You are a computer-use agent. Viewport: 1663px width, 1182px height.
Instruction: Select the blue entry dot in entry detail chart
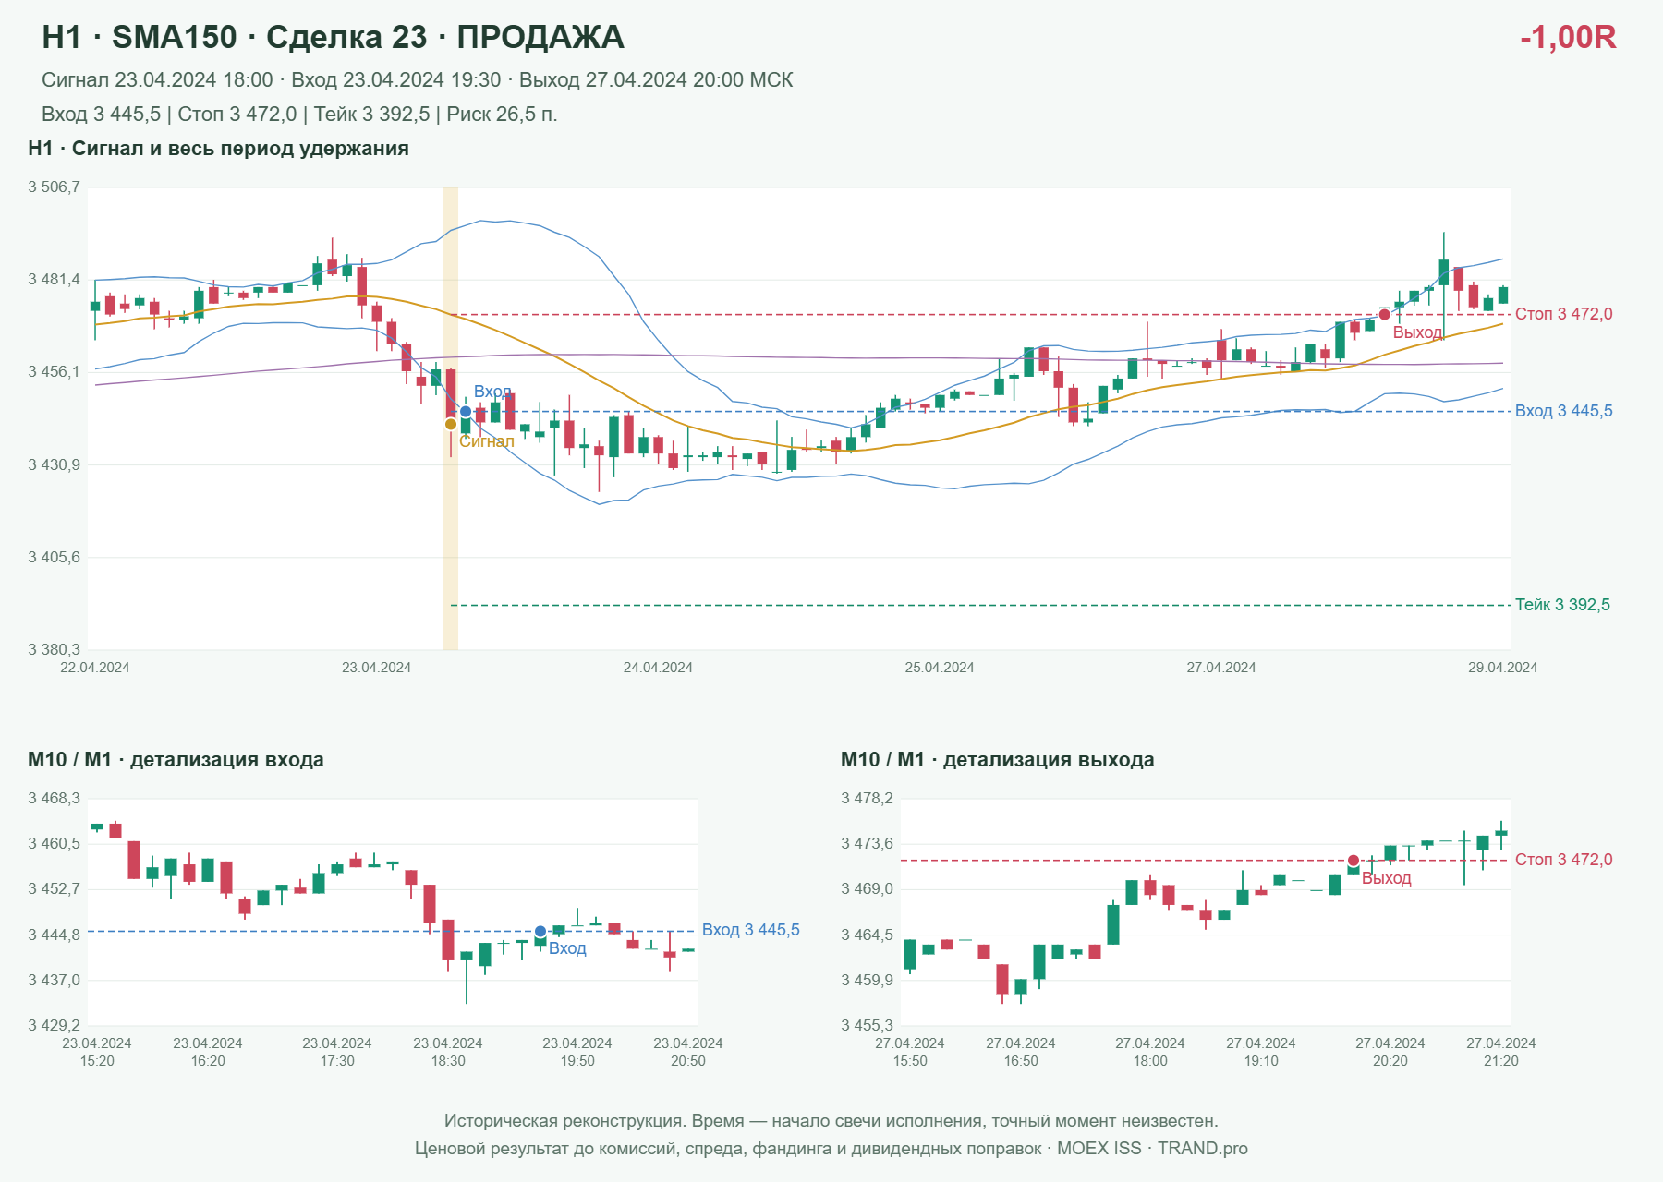point(540,932)
